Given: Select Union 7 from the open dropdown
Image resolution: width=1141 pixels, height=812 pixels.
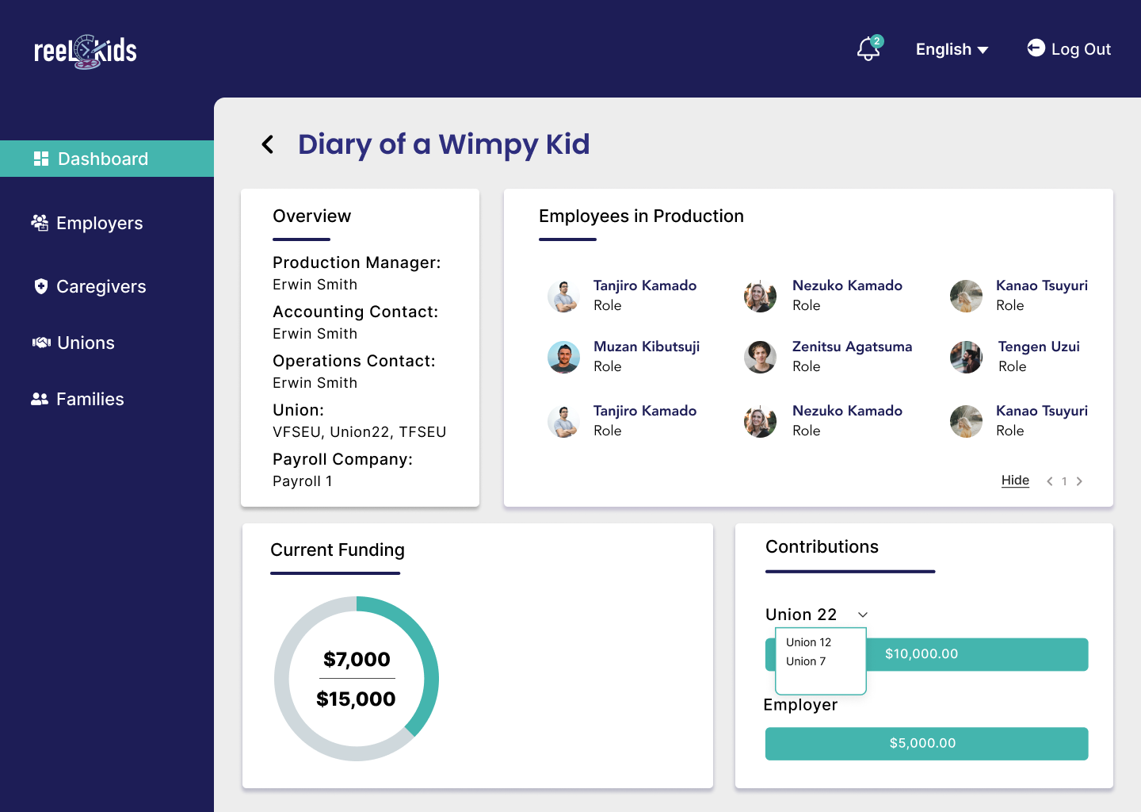Looking at the screenshot, I should [805, 661].
